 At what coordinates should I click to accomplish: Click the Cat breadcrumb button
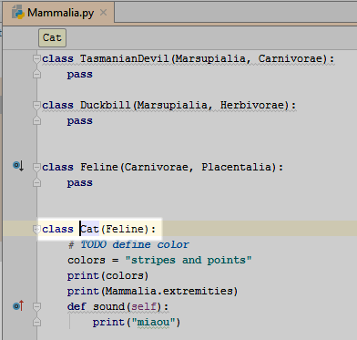[x=52, y=37]
